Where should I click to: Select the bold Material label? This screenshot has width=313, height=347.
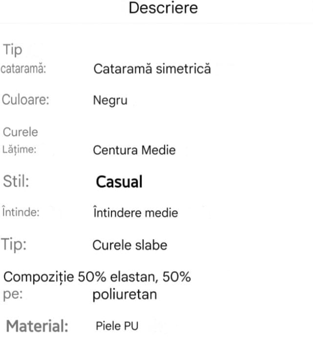click(x=37, y=326)
